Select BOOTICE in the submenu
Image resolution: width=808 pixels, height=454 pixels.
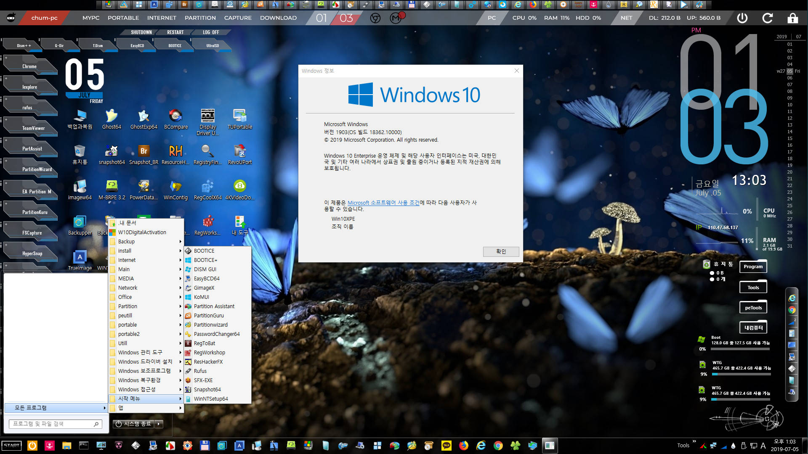click(218, 251)
